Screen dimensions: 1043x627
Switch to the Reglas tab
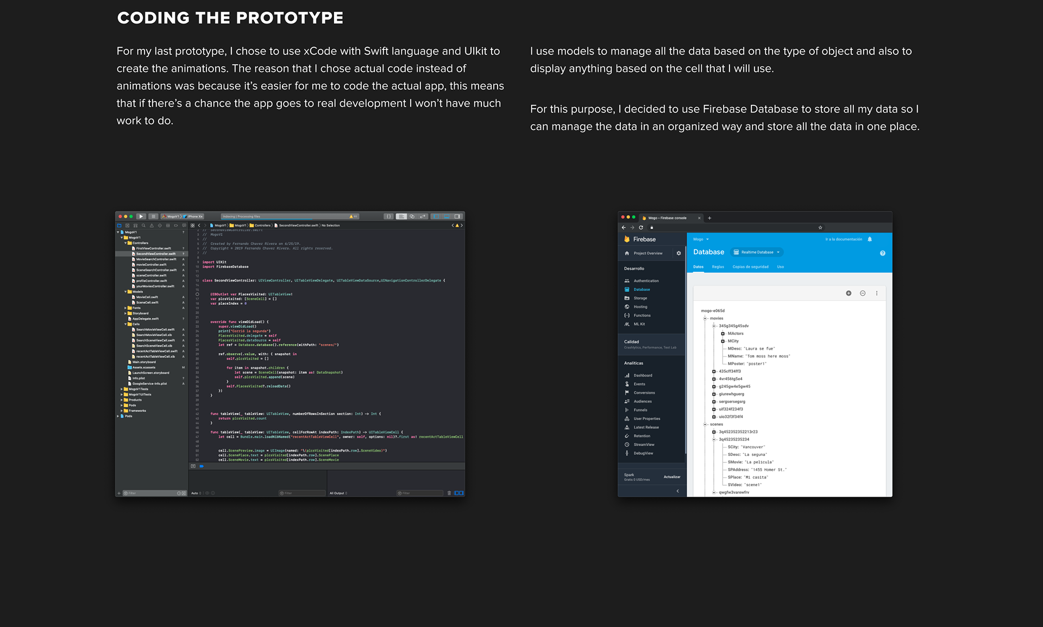pos(718,267)
